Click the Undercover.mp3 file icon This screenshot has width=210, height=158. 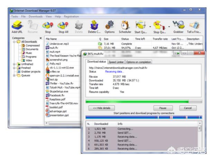click(x=47, y=44)
